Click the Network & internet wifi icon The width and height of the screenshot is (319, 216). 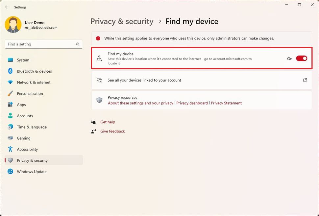11,83
